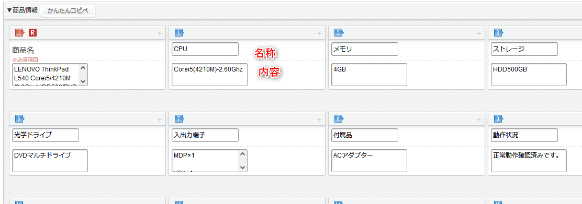Click the plus icon on the CPU panel header
Screen dimensions: 582x204
(319, 34)
